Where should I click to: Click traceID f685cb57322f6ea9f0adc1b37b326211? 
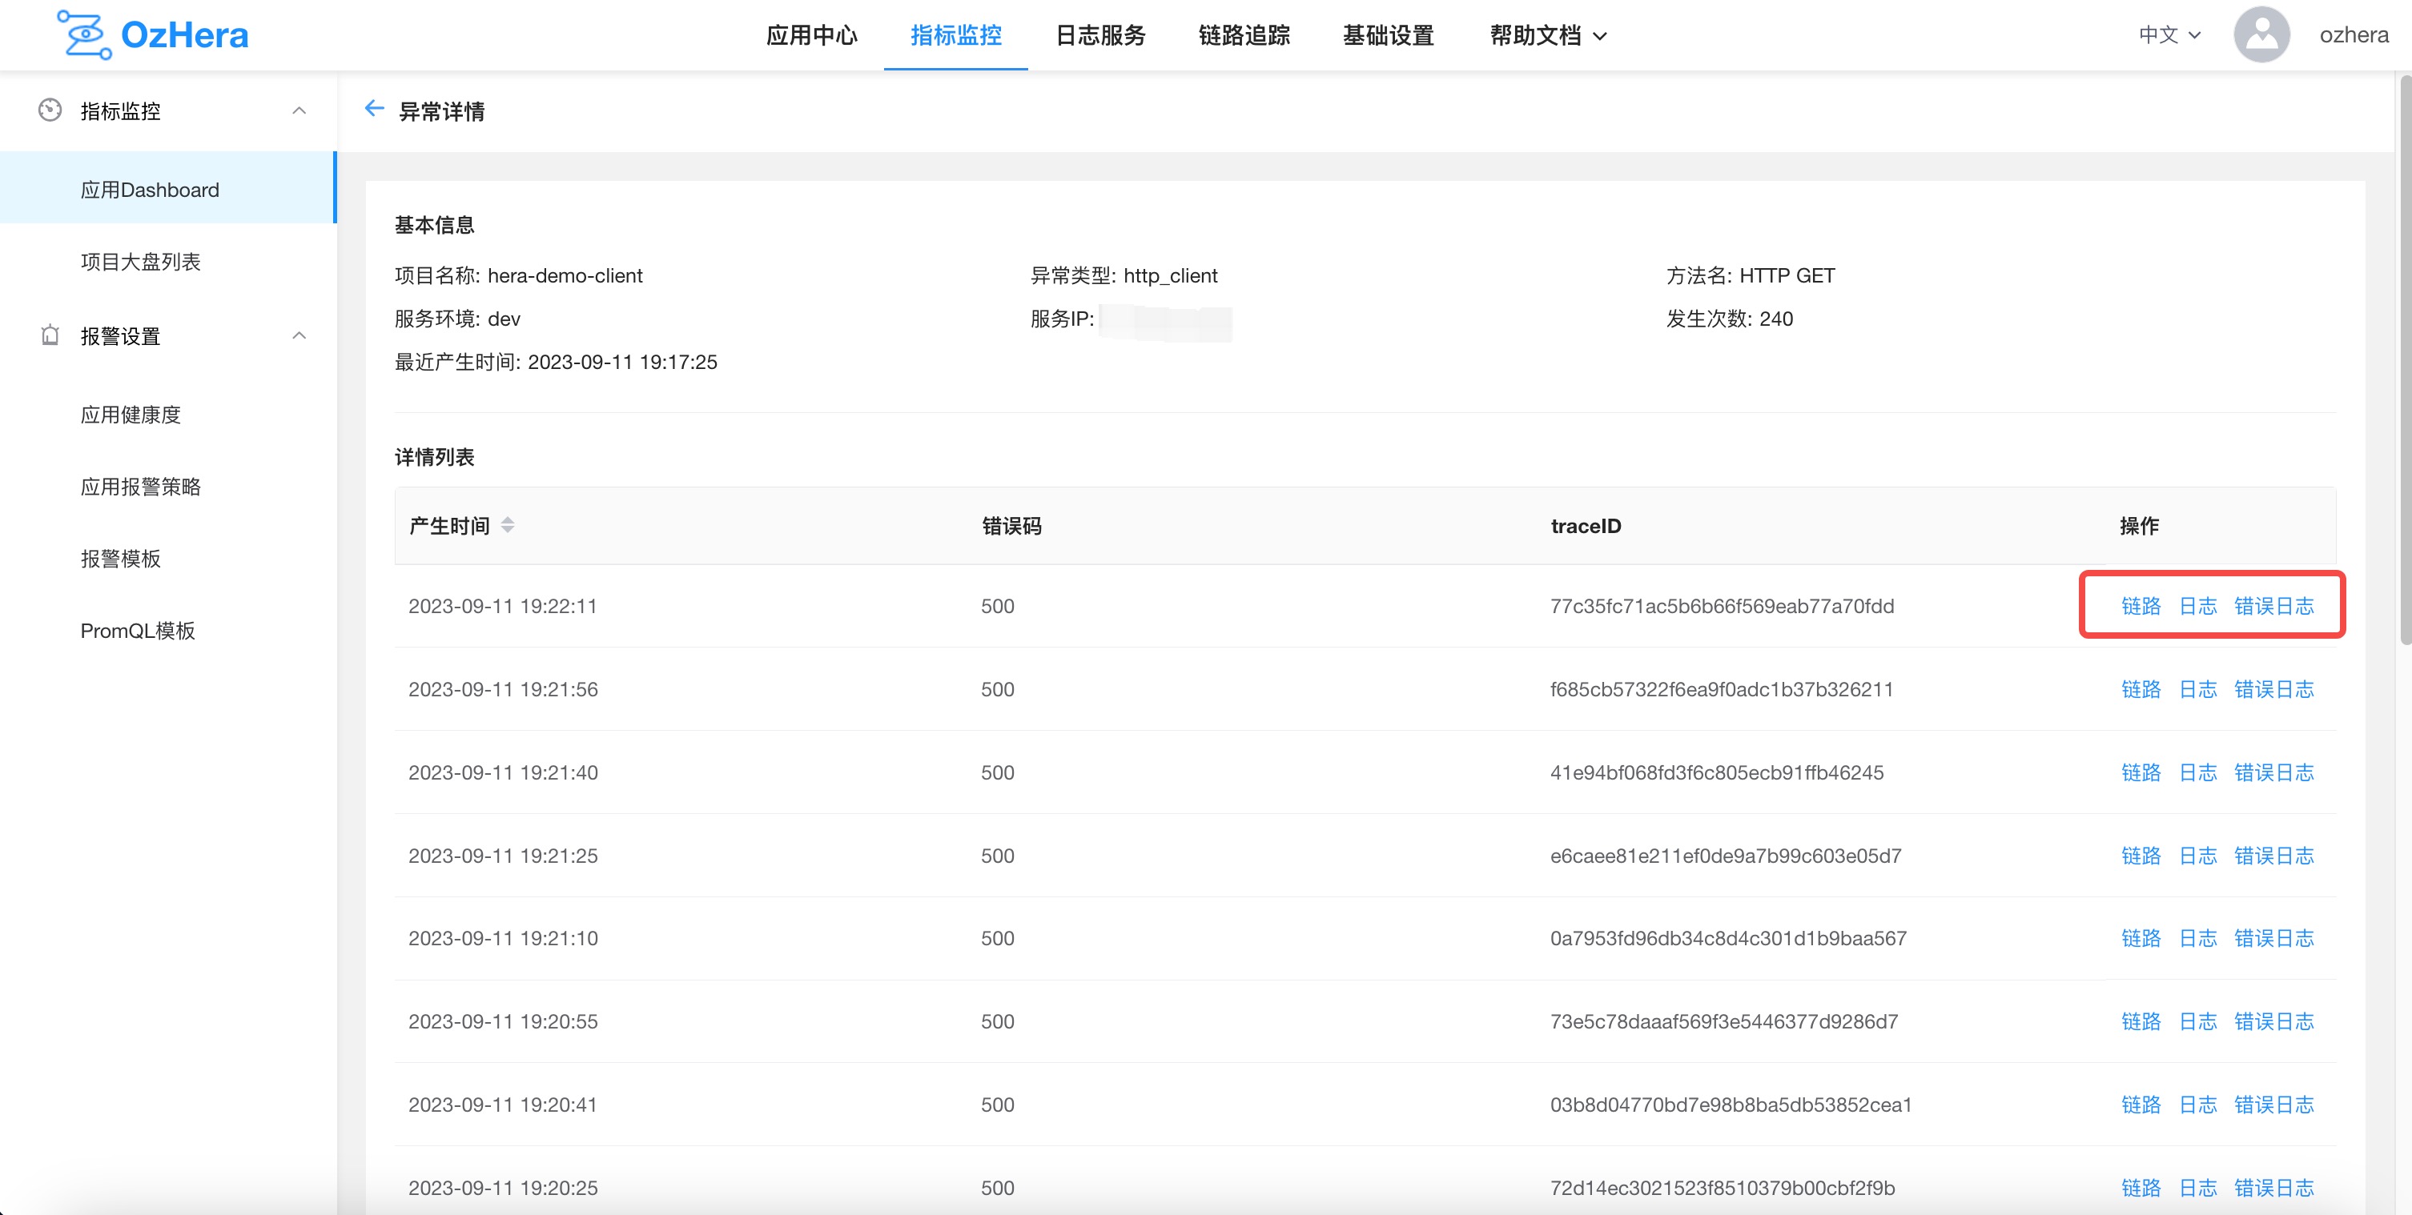[1722, 689]
